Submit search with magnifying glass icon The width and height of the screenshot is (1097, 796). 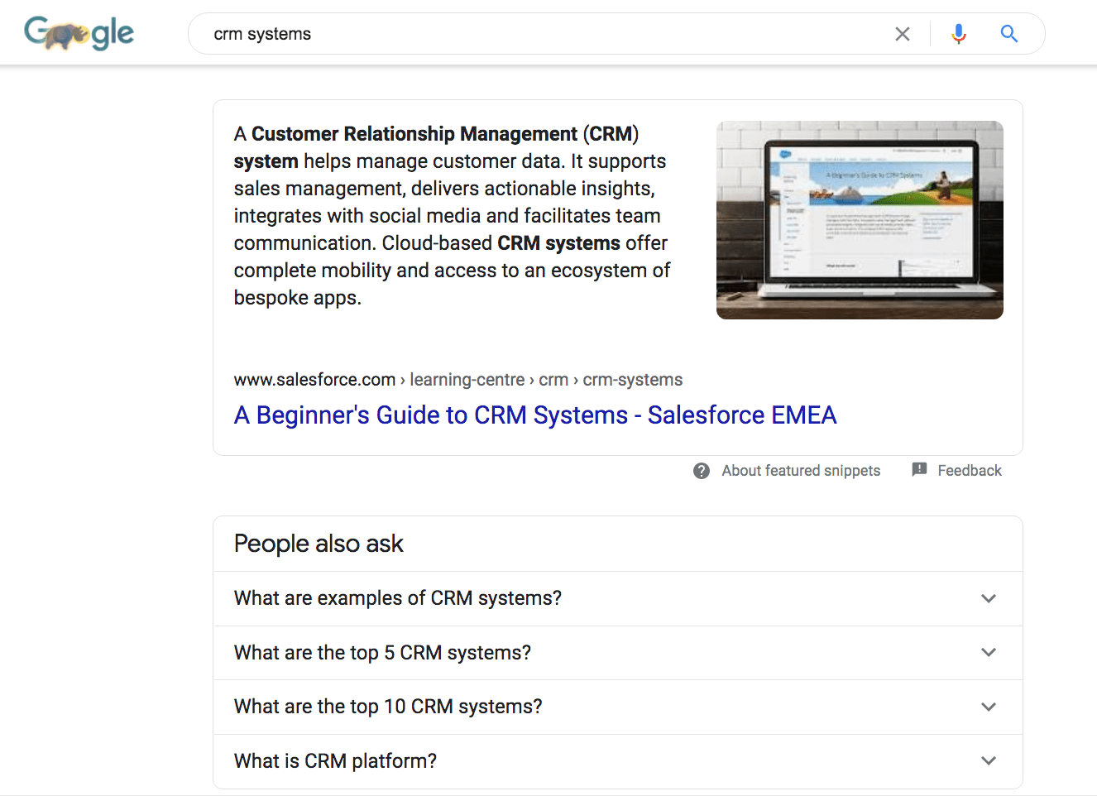(1009, 34)
